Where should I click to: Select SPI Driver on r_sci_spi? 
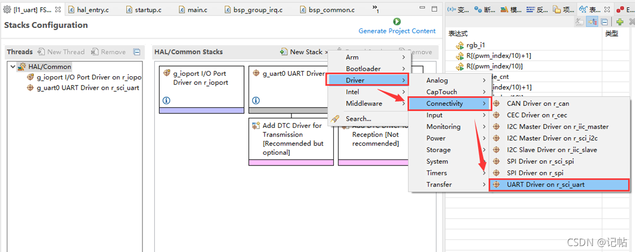tap(560, 161)
